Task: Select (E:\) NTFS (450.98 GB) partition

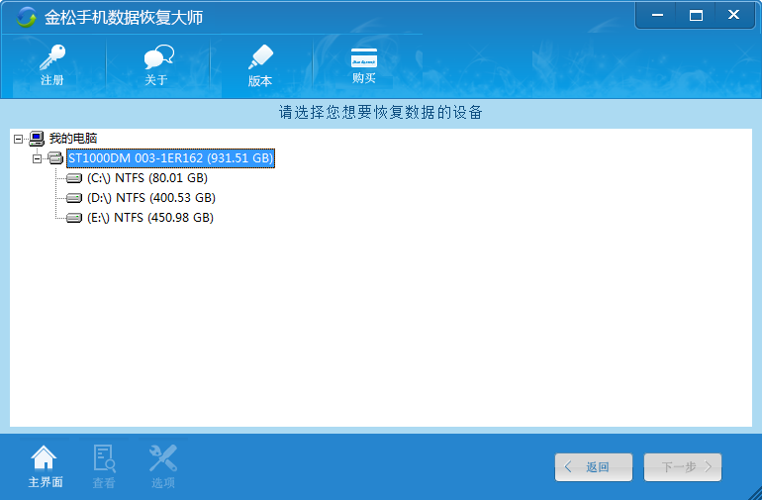Action: pyautogui.click(x=150, y=218)
